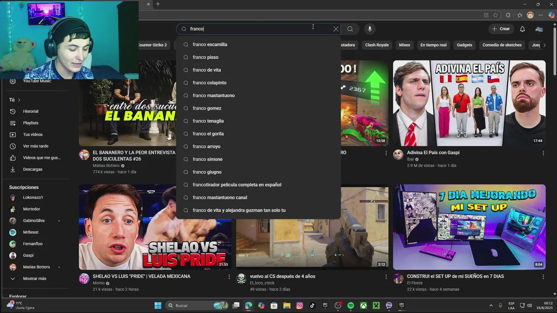Open the browser extensions puzzle icon
Image resolution: width=557 pixels, height=313 pixels.
tap(508, 15)
